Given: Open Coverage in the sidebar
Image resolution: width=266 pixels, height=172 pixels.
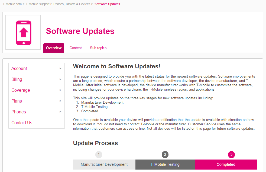Looking at the screenshot, I should pyautogui.click(x=21, y=90).
